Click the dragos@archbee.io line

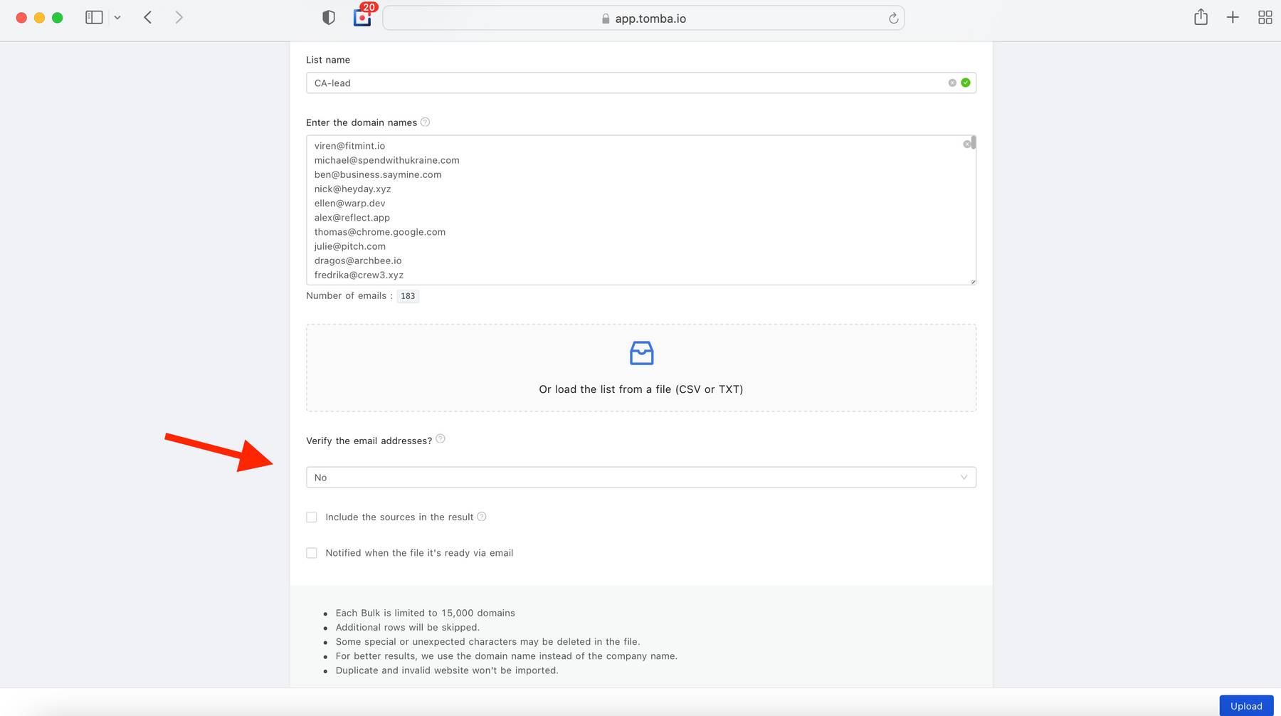(x=358, y=260)
